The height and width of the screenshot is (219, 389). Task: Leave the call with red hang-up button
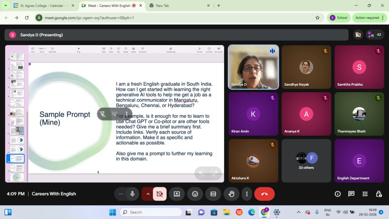(x=264, y=194)
